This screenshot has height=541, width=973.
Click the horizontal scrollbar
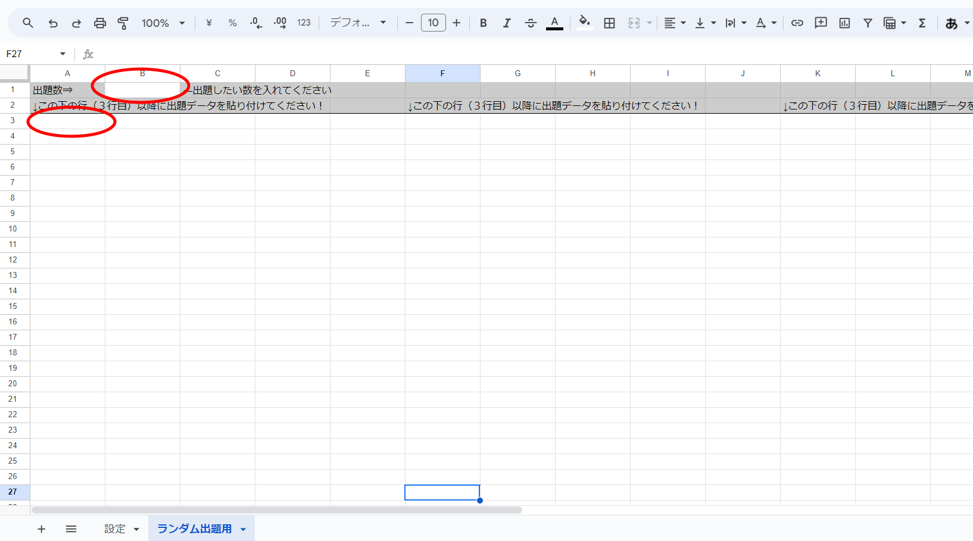click(x=277, y=510)
